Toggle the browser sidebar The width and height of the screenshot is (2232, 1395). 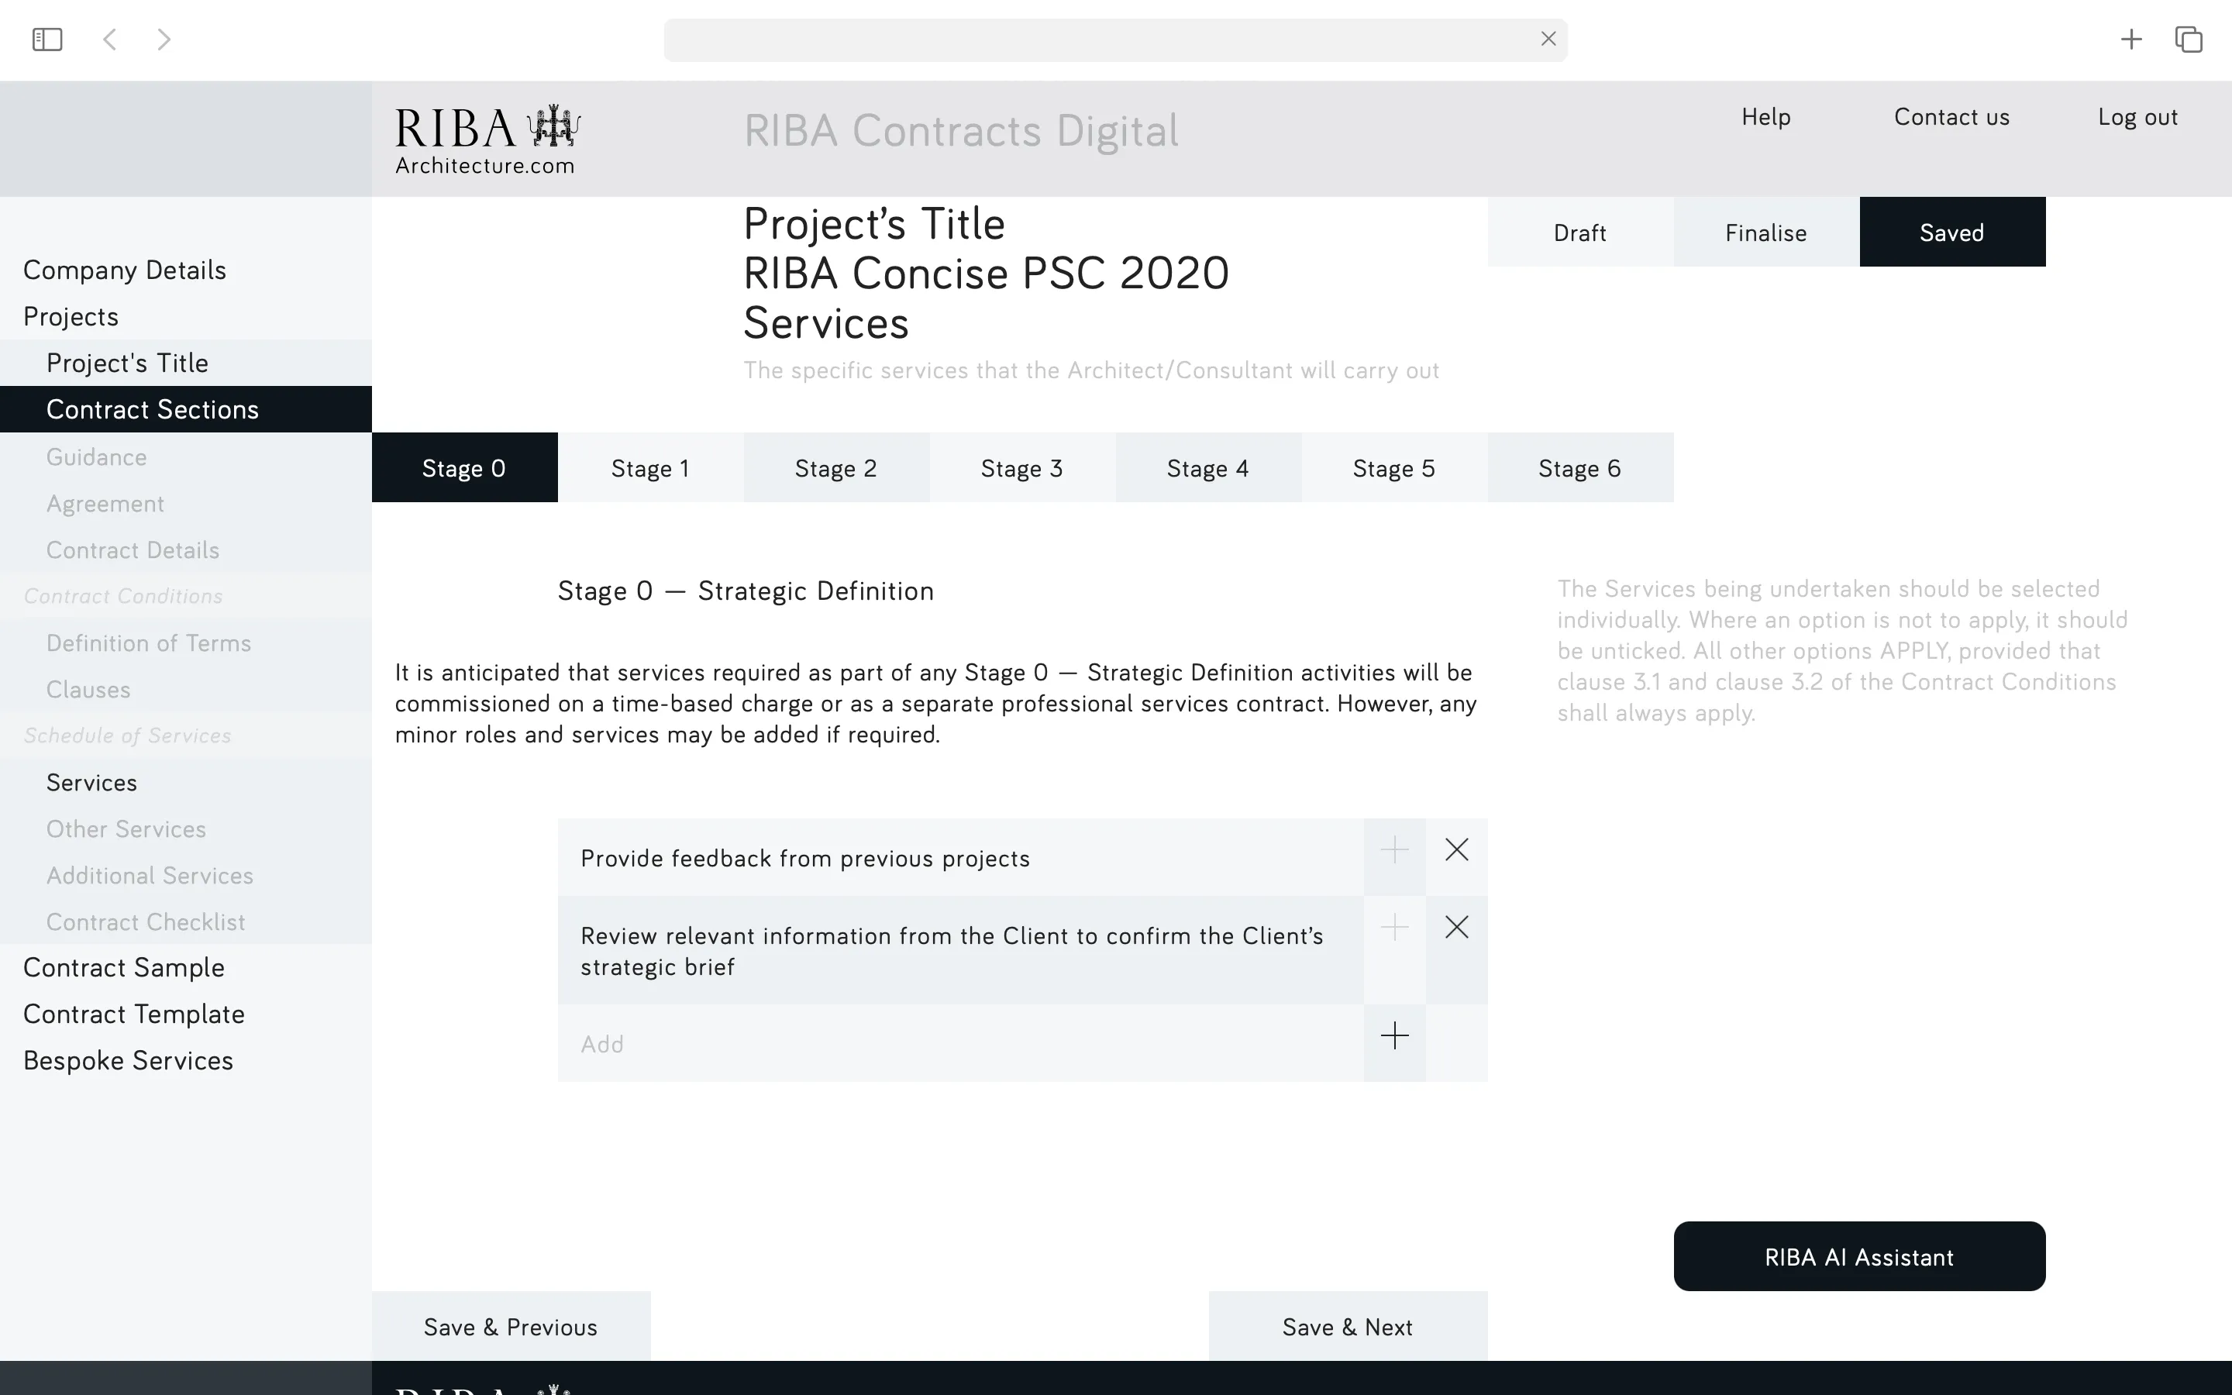pos(47,39)
